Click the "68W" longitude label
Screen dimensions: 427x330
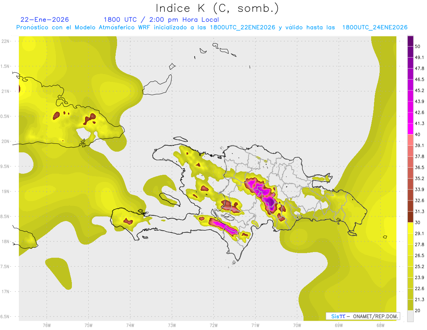click(x=380, y=325)
